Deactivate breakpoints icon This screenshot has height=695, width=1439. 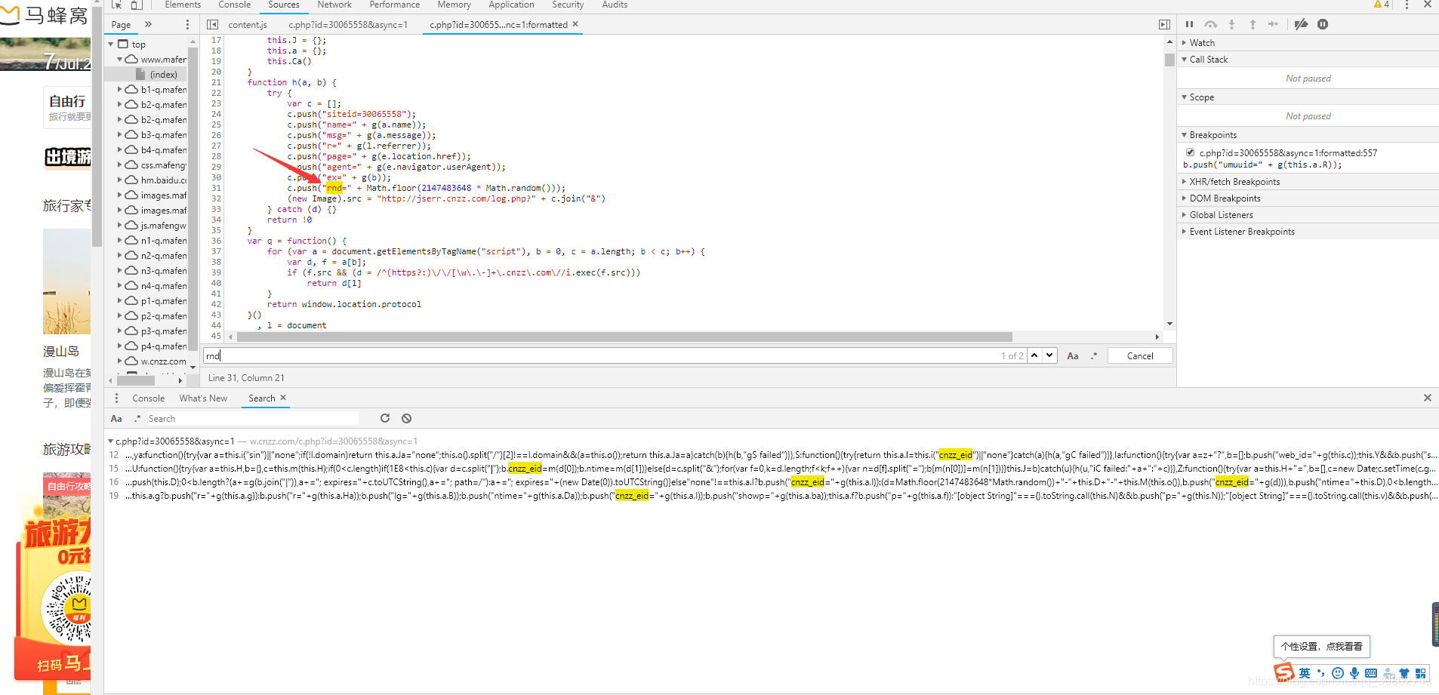pos(1301,24)
